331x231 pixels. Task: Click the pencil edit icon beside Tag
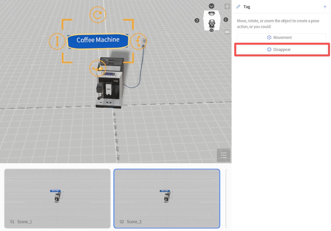tap(238, 7)
